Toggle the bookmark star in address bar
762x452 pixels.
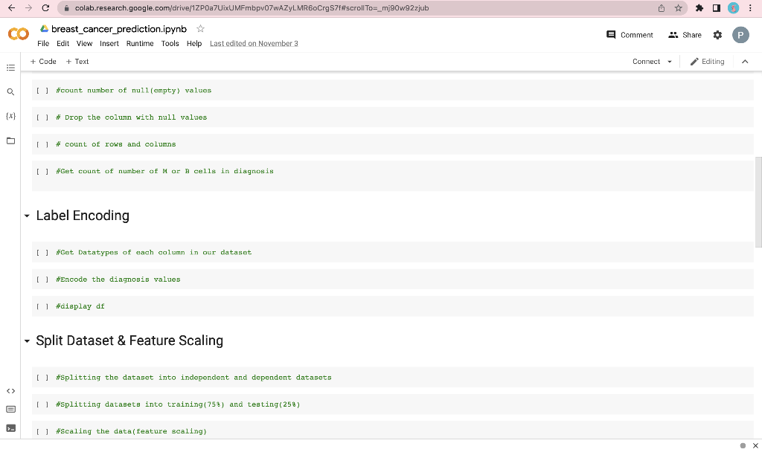pyautogui.click(x=679, y=8)
